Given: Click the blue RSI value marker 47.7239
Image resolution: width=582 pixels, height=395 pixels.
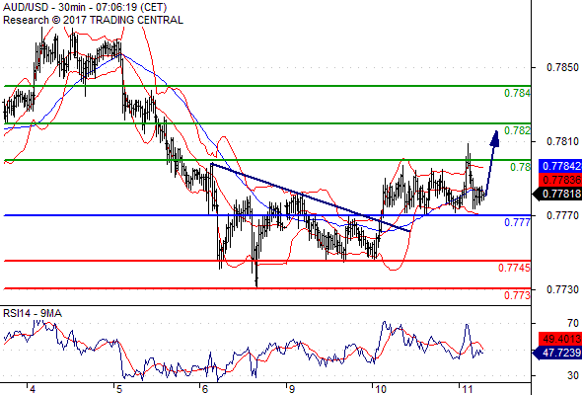Looking at the screenshot, I should pyautogui.click(x=557, y=353).
